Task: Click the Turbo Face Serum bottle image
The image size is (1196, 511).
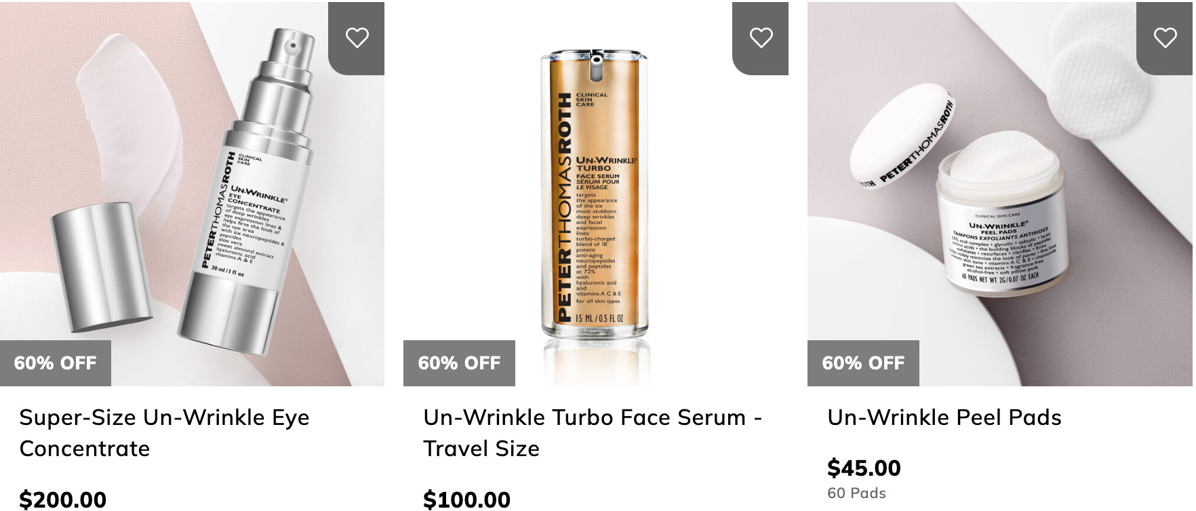Action: click(594, 197)
